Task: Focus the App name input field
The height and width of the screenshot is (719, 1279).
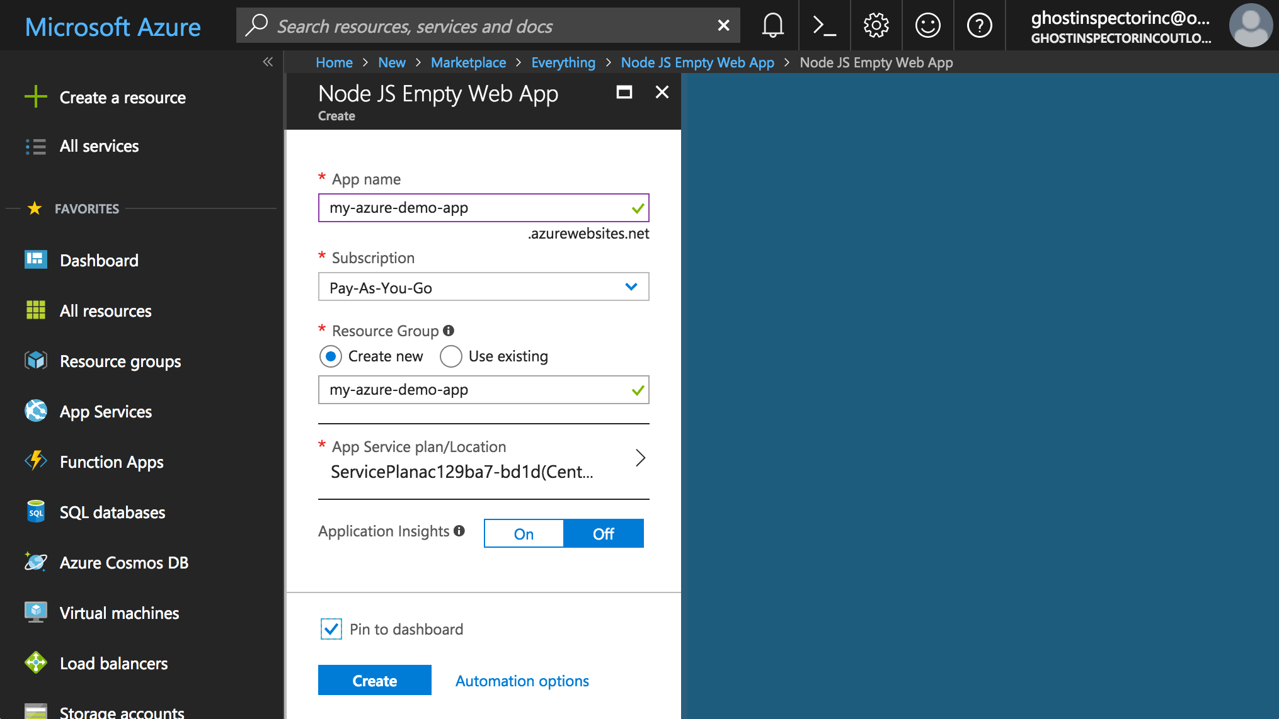Action: pyautogui.click(x=483, y=208)
